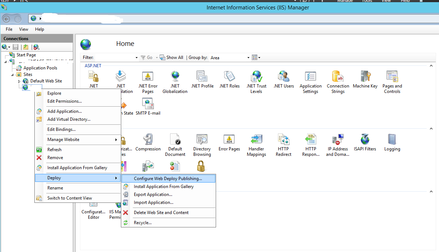
Task: Choose Export Application from submenu
Action: point(168,195)
